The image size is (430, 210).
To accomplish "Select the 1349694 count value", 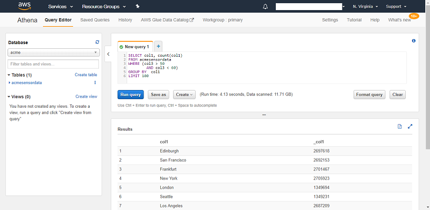I will coord(321,187).
